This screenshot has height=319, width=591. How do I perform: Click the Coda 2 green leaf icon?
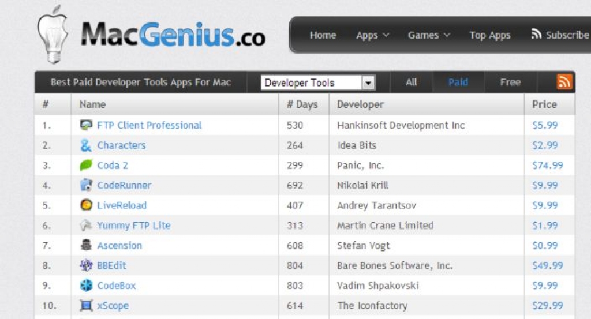point(87,165)
